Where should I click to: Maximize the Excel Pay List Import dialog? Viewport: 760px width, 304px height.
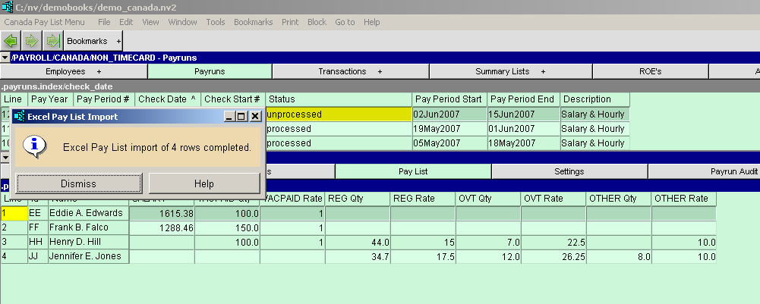(242, 117)
